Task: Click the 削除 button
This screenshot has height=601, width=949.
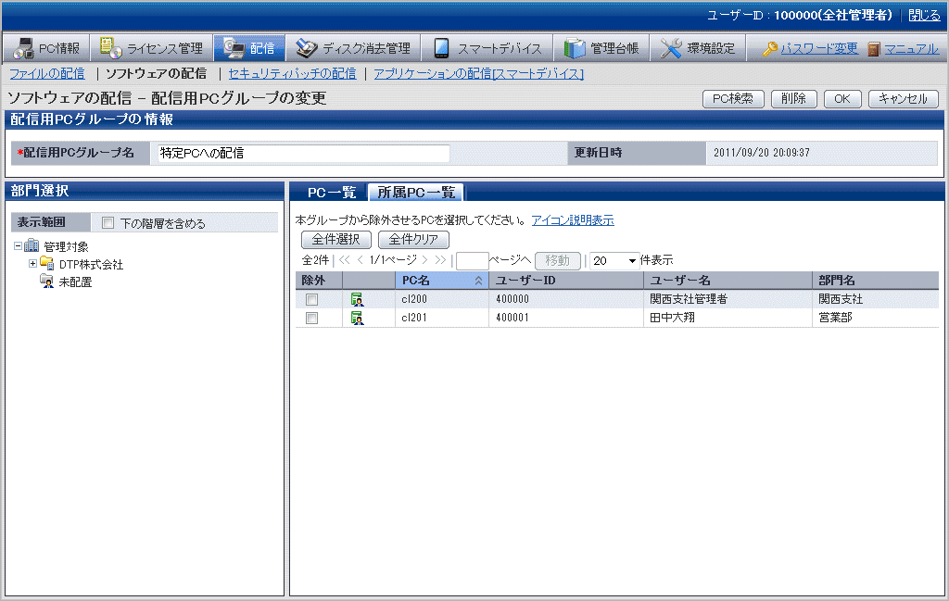Action: click(793, 98)
